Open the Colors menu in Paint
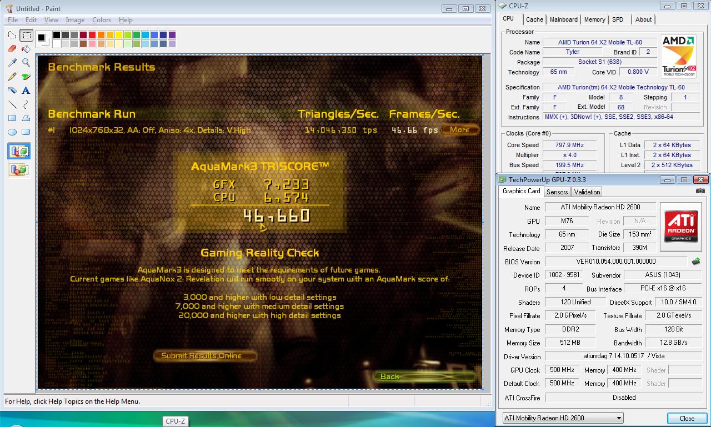The image size is (711, 427). click(x=102, y=20)
